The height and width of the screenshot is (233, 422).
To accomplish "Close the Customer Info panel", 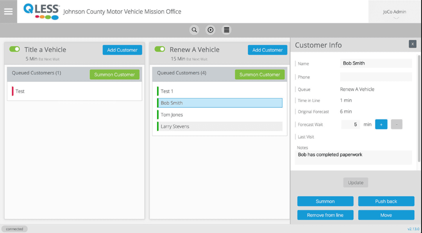I will pos(412,44).
